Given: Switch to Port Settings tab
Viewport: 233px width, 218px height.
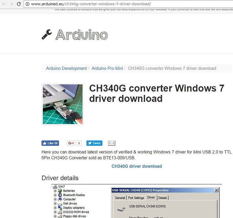Looking at the screenshot, I should 136,198.
